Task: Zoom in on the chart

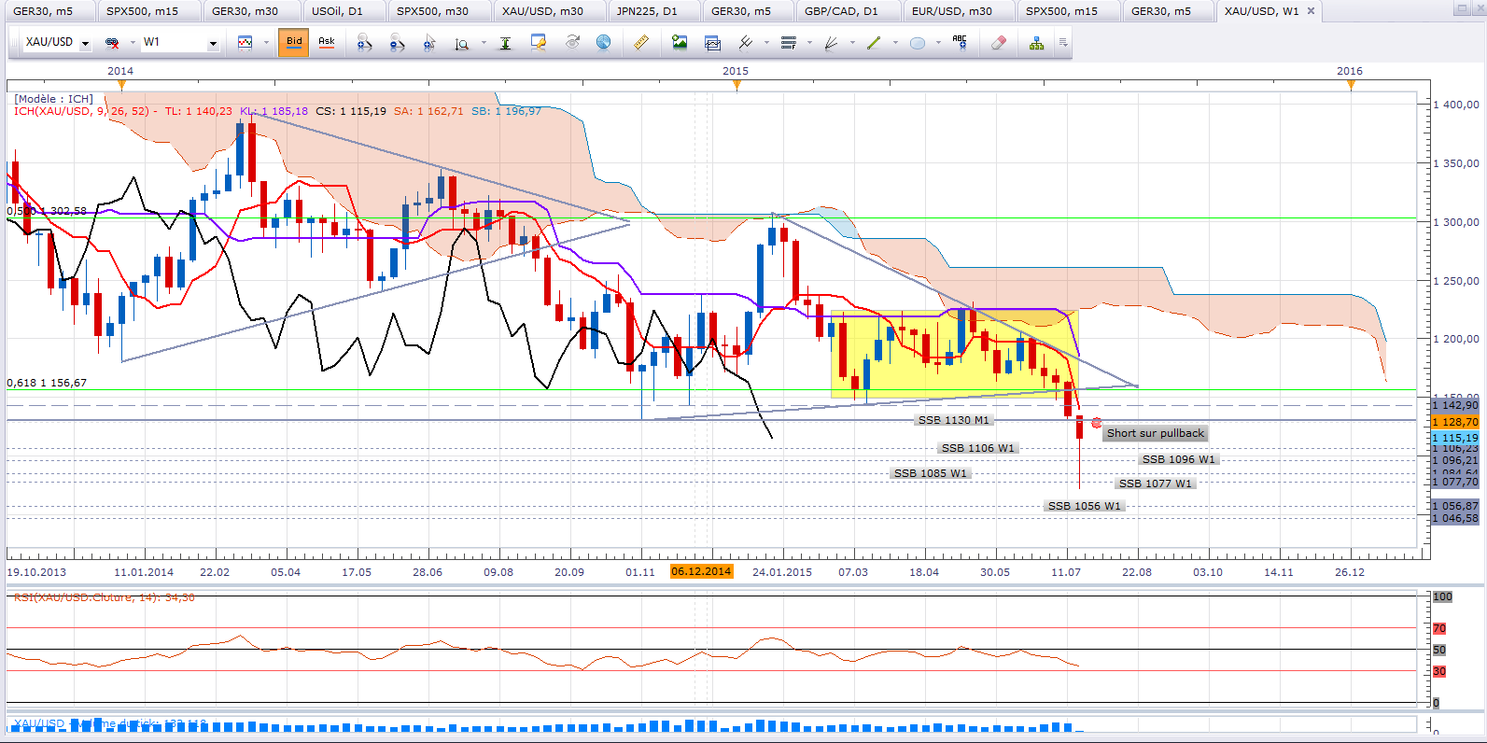Action: pos(364,43)
